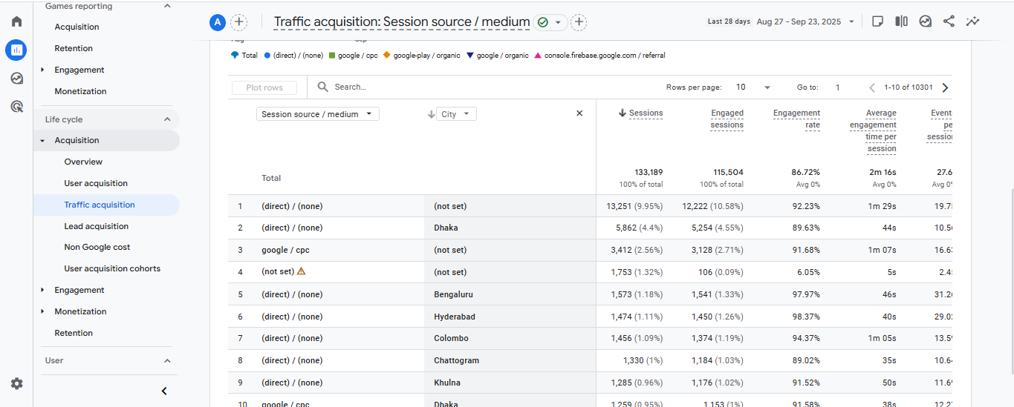1014x407 pixels.
Task: Open User acquisition report
Action: pyautogui.click(x=96, y=183)
